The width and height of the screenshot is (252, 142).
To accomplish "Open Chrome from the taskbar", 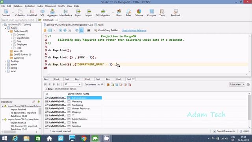I will pos(83,138).
